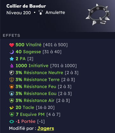Click the blue star PA icon
This screenshot has width=115, height=133.
[x=12, y=59]
